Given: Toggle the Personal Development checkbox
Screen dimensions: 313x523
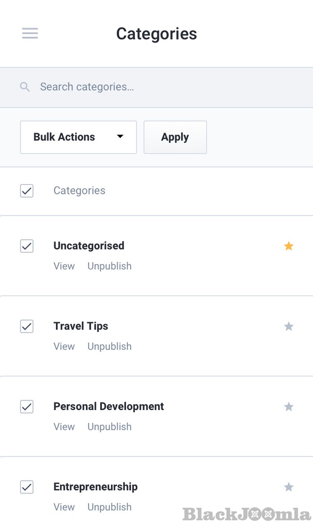Looking at the screenshot, I should click(26, 406).
